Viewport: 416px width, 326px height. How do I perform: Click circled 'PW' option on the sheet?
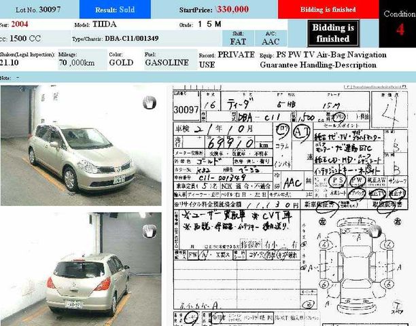point(358,181)
